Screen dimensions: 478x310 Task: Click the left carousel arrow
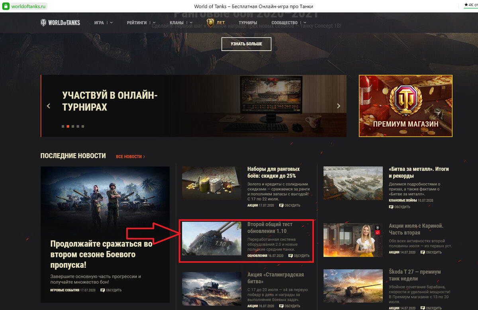coord(49,106)
